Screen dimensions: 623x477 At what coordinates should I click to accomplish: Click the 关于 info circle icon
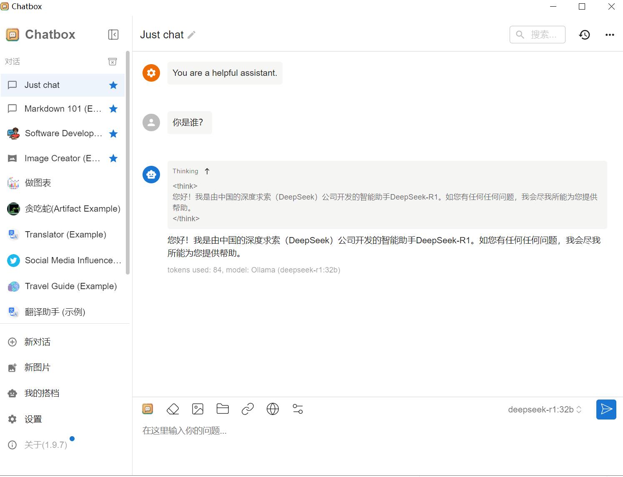pos(13,445)
